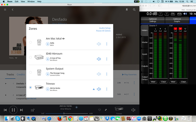
Task: Open the View menu in menu bar
Action: (x=23, y=1)
